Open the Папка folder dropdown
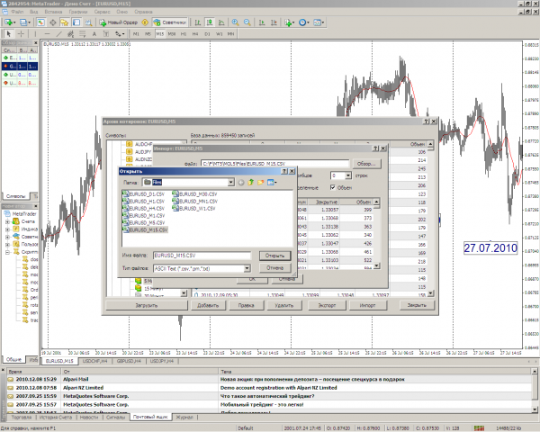 click(229, 182)
